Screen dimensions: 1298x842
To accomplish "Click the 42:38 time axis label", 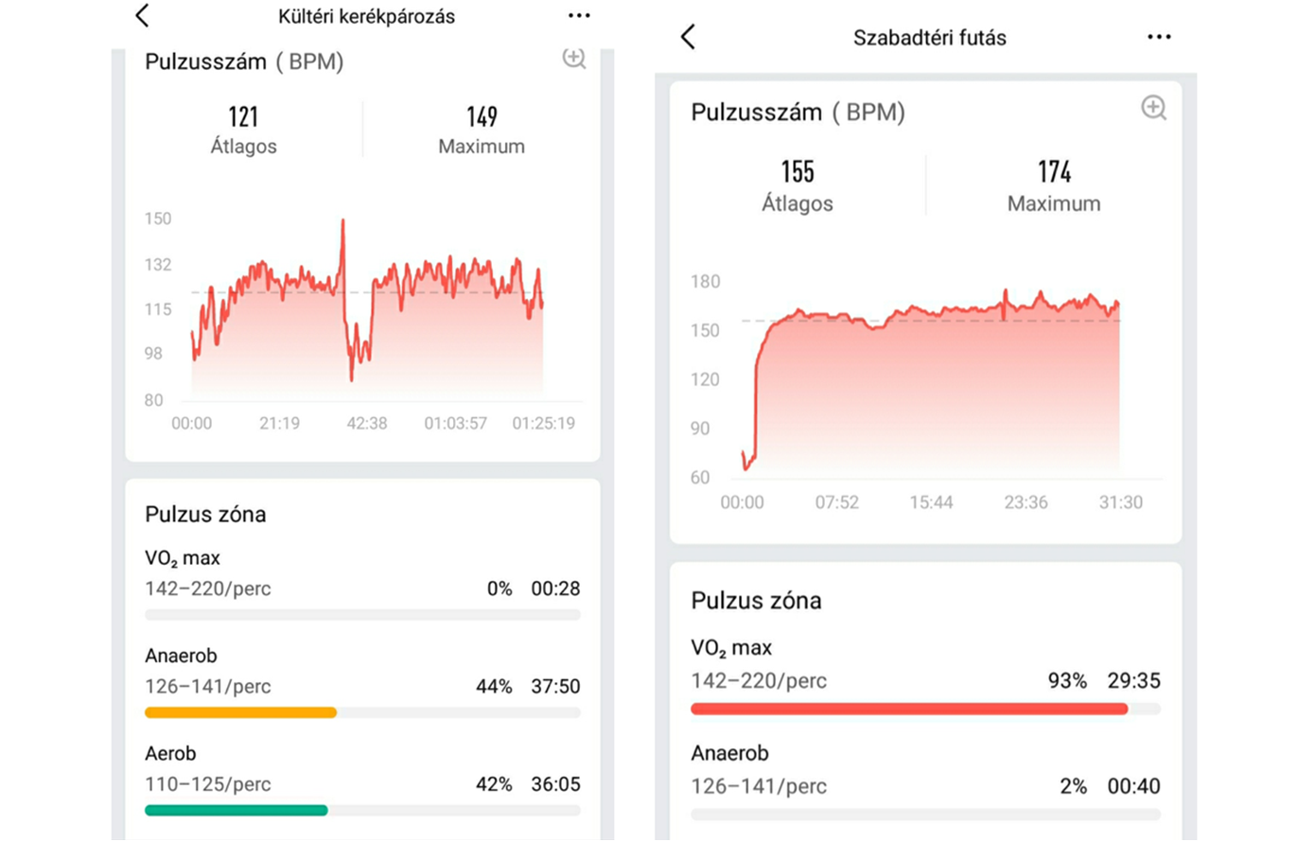I will [367, 423].
